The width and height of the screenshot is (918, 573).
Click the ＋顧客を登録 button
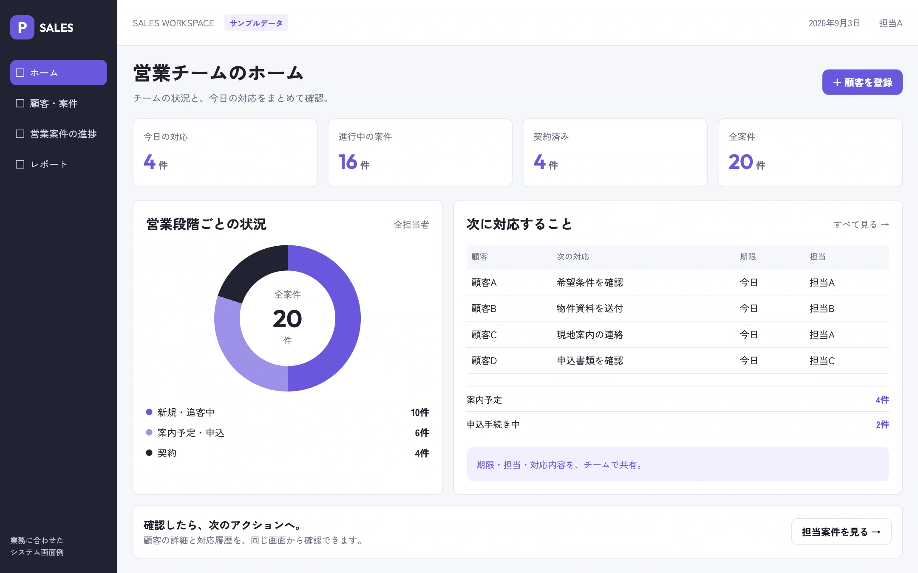tap(862, 82)
